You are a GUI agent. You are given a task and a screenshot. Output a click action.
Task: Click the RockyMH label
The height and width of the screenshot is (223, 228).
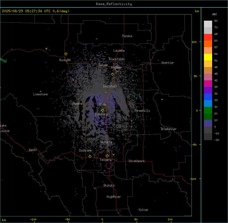click(x=65, y=60)
